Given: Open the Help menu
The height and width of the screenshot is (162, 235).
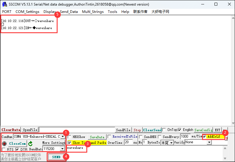Looking at the screenshot, I should 125,11.
